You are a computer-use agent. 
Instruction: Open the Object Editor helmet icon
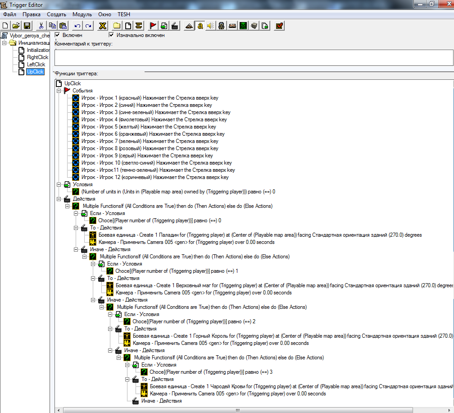(222, 26)
